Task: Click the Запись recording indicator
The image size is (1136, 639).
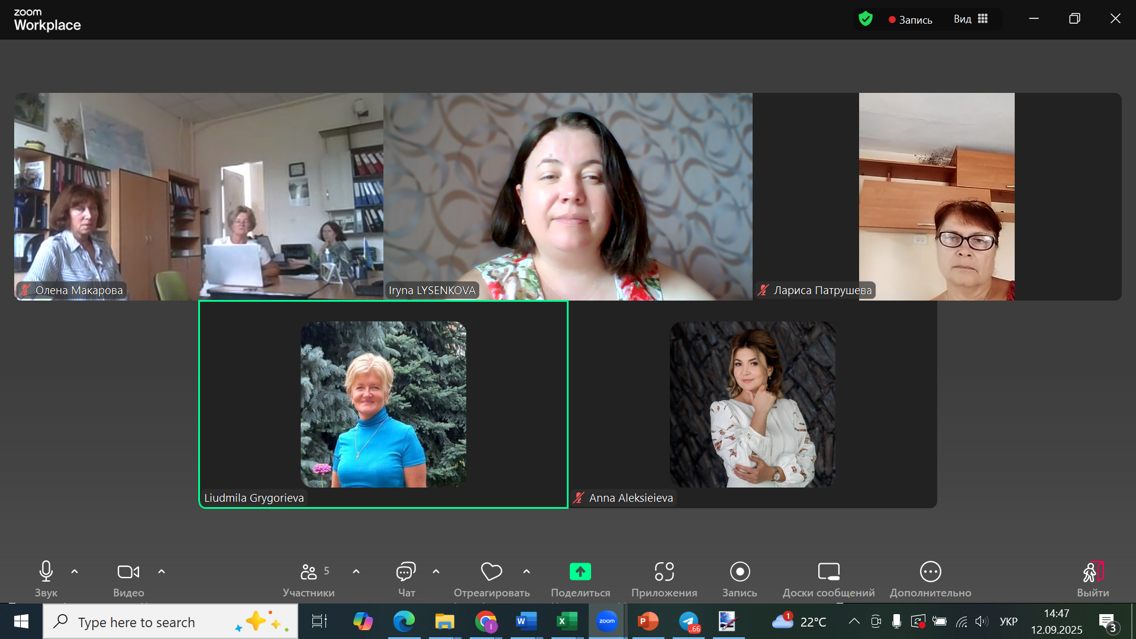Action: (x=911, y=20)
